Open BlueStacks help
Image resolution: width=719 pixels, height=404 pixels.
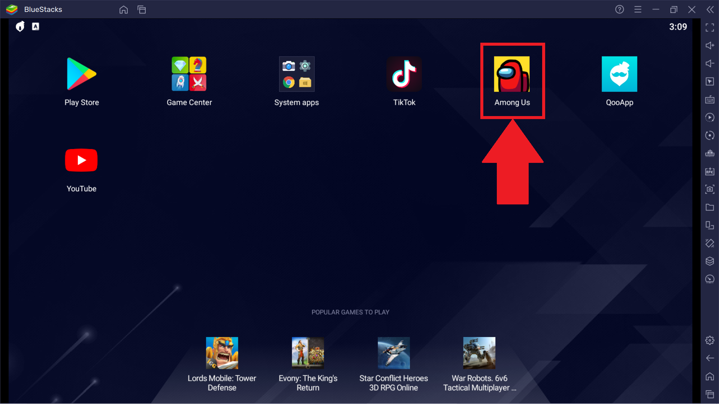point(620,9)
